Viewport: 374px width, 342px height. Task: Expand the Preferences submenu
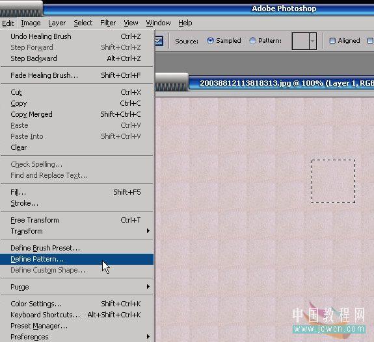(76, 337)
